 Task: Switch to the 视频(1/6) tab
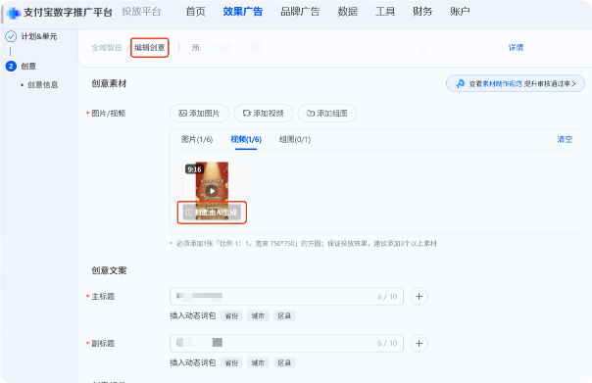click(x=246, y=140)
